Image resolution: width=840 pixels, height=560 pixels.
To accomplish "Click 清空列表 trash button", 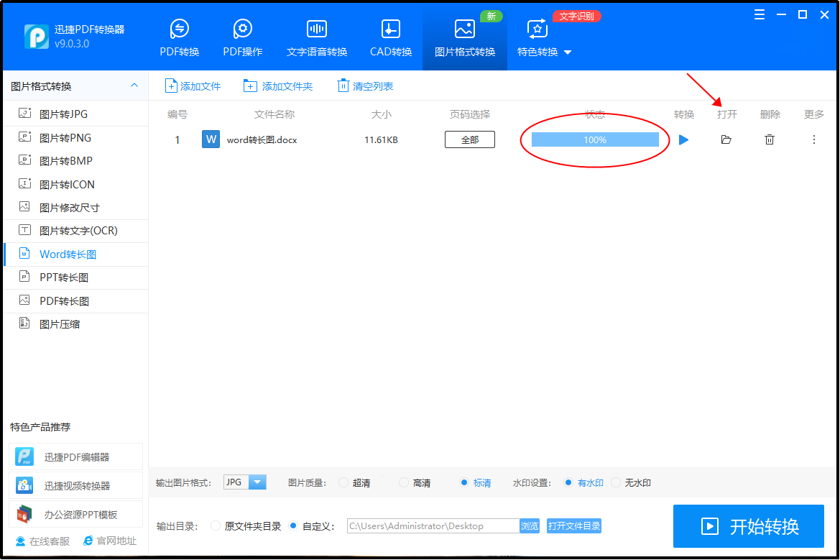I will [365, 86].
